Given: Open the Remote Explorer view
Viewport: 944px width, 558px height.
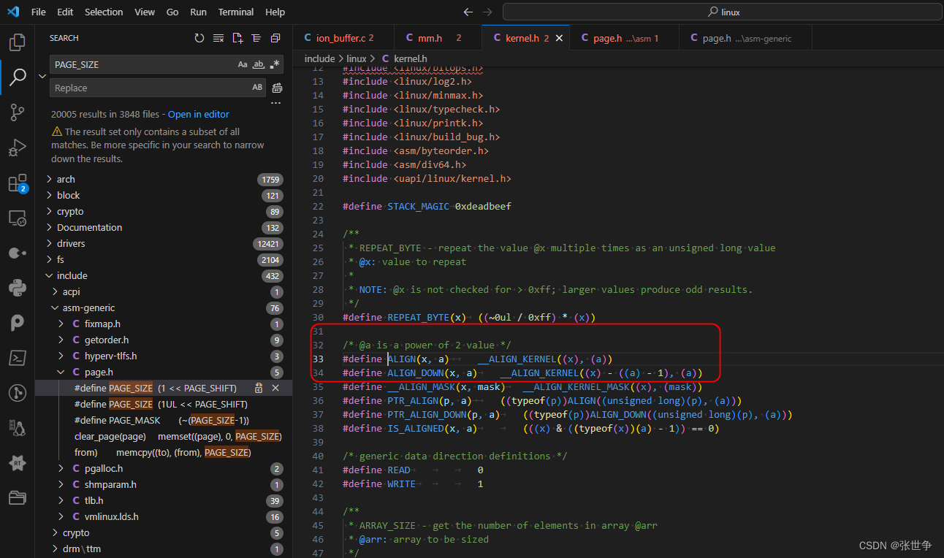Looking at the screenshot, I should 17,218.
